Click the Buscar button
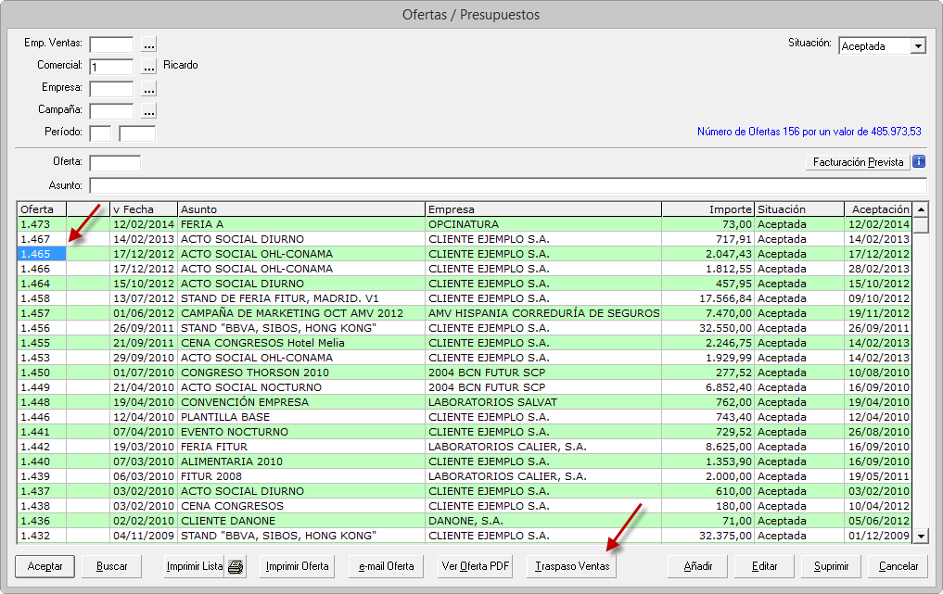Screen dimensions: 943x594 [x=112, y=566]
